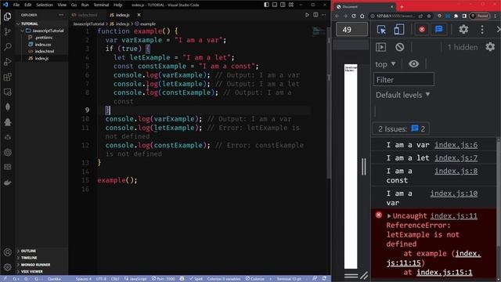The width and height of the screenshot is (501, 282).
Task: Bookmark this page with the star
Action: click(429, 16)
